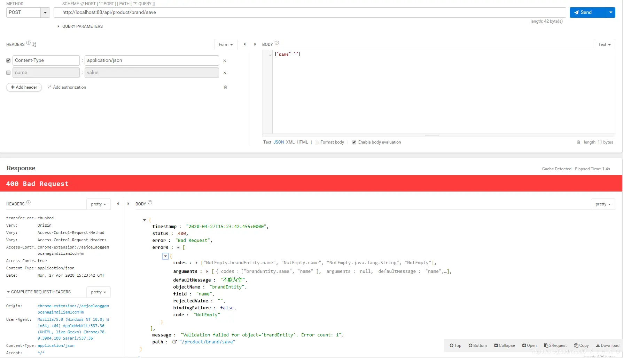This screenshot has height=358, width=623.
Task: Collapse the root JSON object
Action: 145,220
